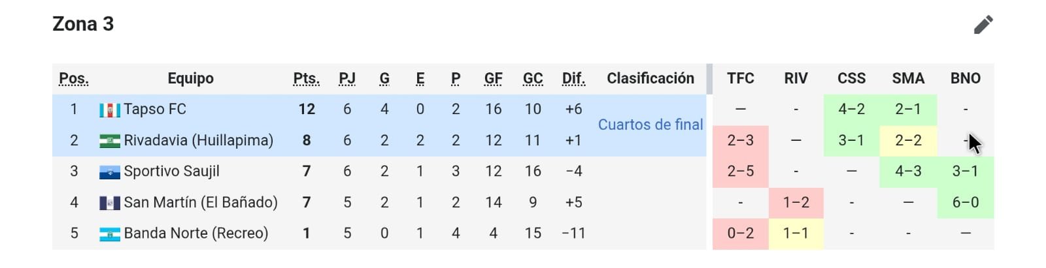Click the San Martín (El Bañado) flag icon

[x=109, y=203]
